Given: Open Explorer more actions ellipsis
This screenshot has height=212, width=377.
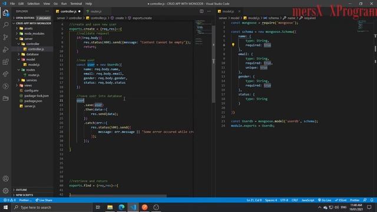Looking at the screenshot, I should pos(47,11).
